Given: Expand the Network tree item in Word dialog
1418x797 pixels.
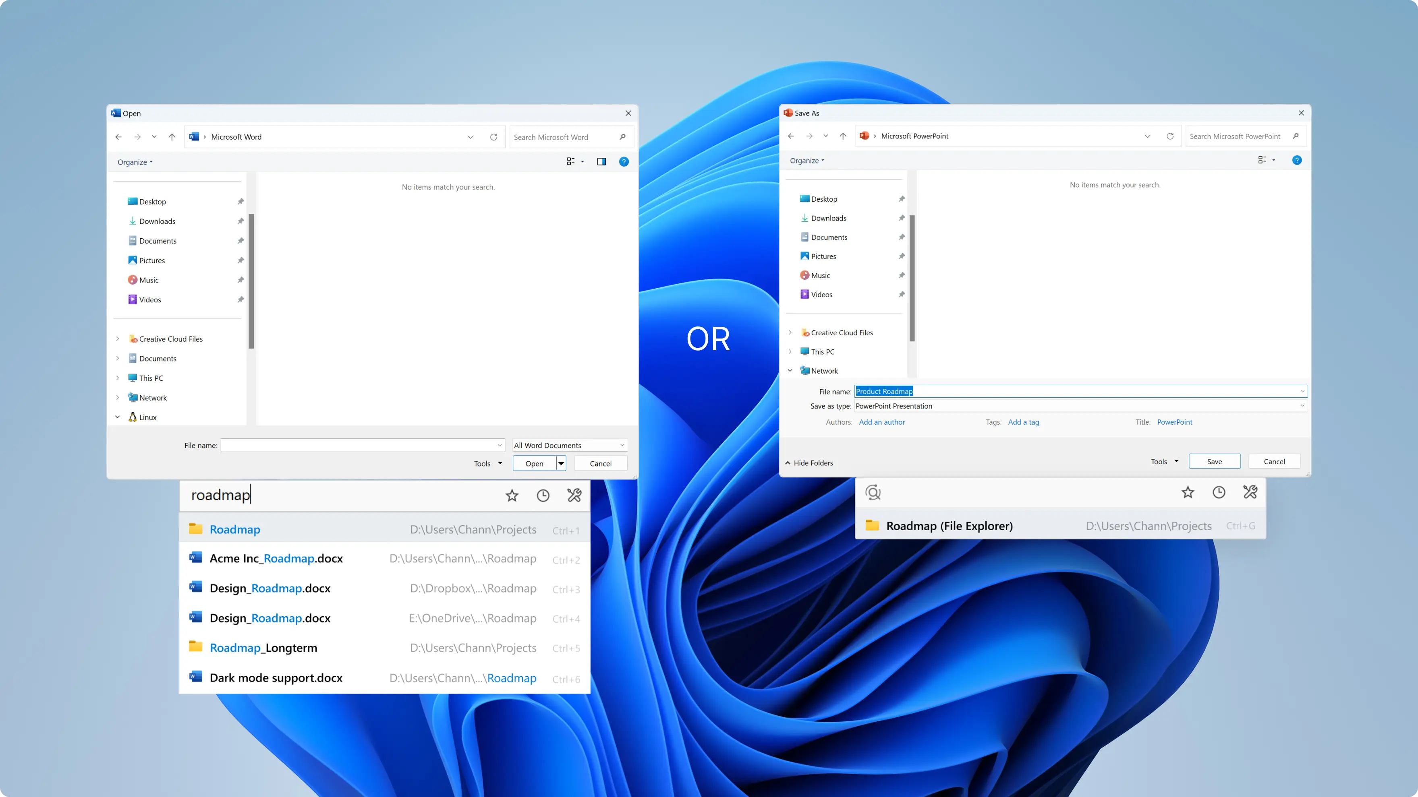Looking at the screenshot, I should (x=117, y=397).
